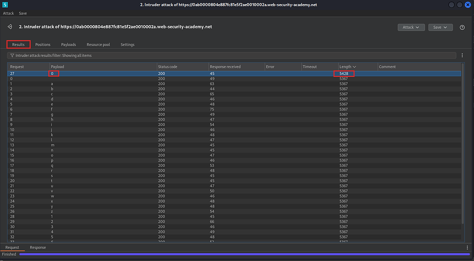Image resolution: width=474 pixels, height=261 pixels.
Task: Click the results table vertical scrollbar
Action: (x=462, y=144)
